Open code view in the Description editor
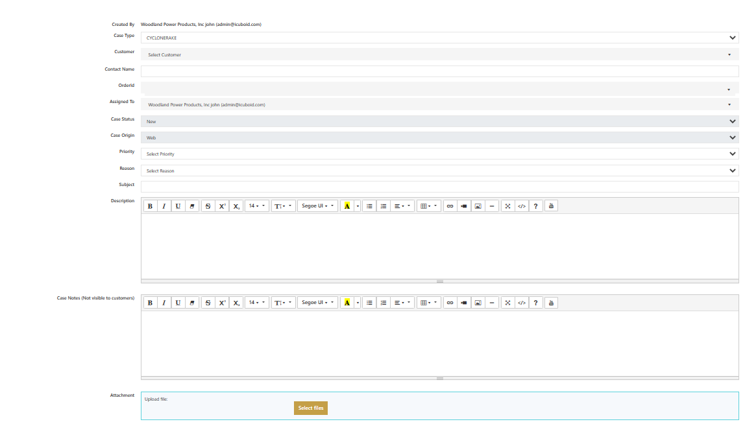Image resolution: width=745 pixels, height=424 pixels. (521, 206)
